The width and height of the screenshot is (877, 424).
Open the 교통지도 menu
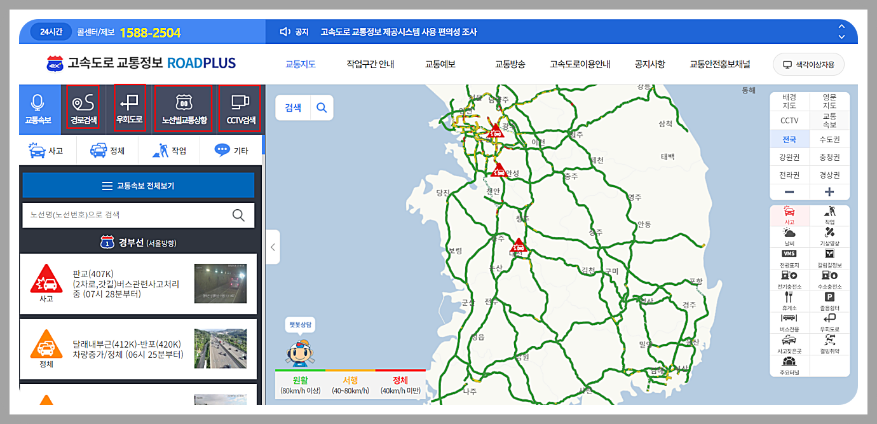(x=301, y=64)
